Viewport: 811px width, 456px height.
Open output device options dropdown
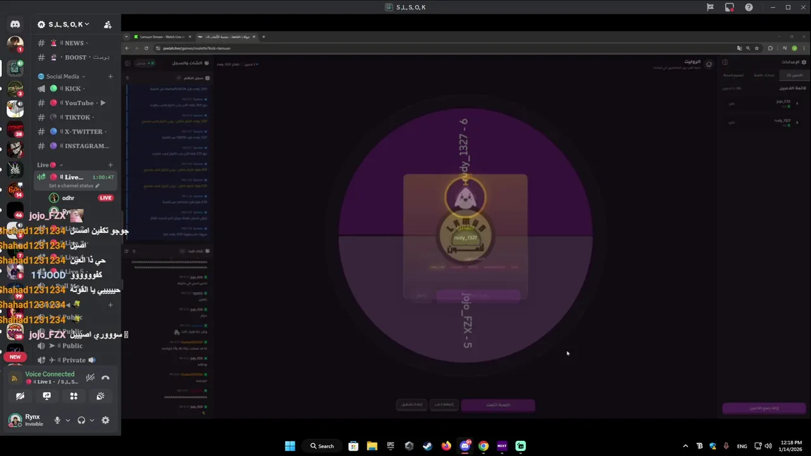[x=92, y=420]
